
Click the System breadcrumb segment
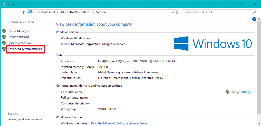(x=101, y=12)
